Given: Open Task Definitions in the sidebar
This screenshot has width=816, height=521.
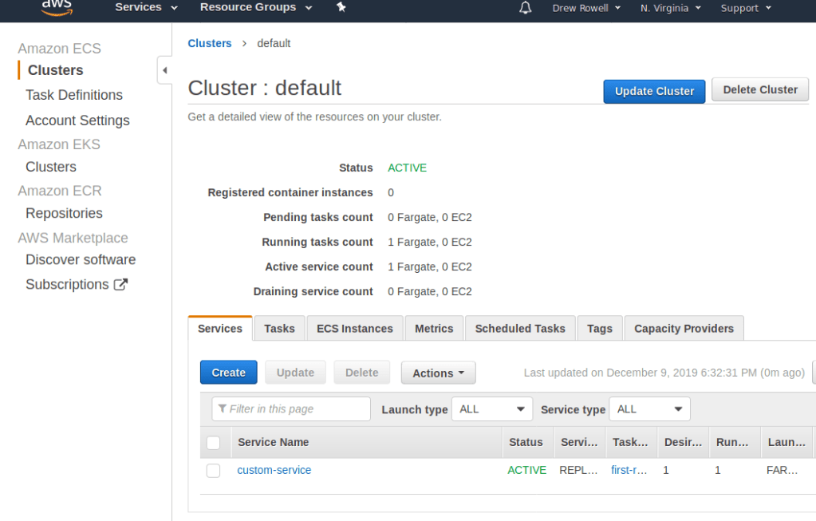Looking at the screenshot, I should (74, 95).
